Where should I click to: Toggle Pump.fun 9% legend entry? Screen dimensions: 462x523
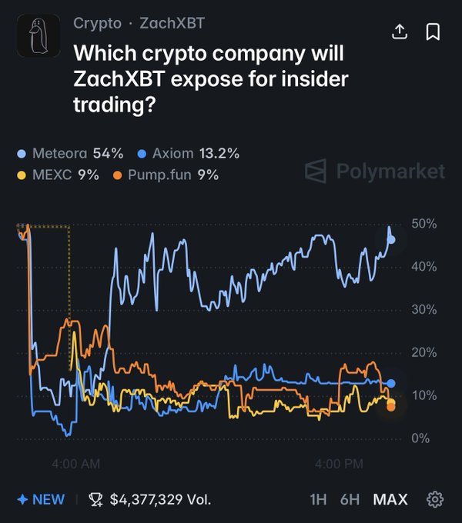click(166, 175)
